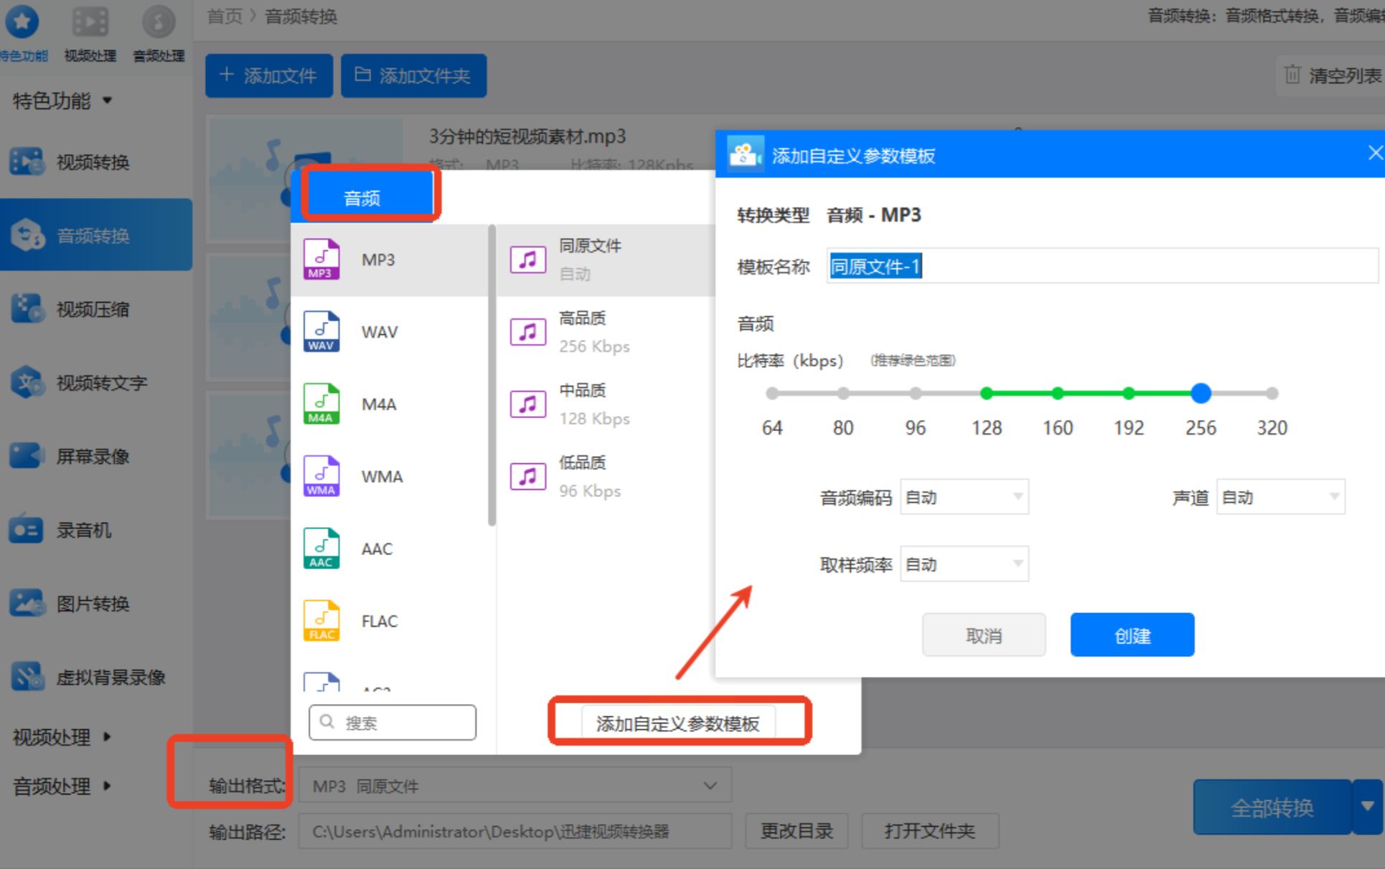Open 屏幕录像 in the sidebar

coord(92,456)
